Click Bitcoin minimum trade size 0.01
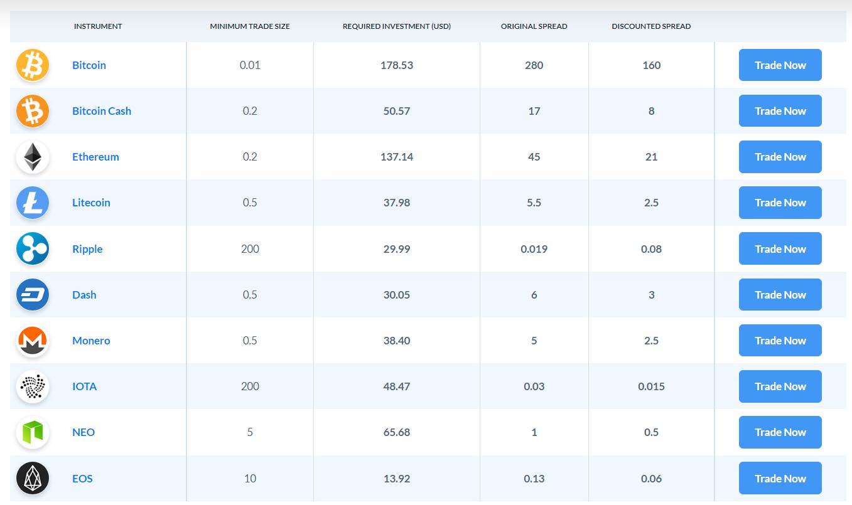The width and height of the screenshot is (852, 505). pyautogui.click(x=250, y=65)
